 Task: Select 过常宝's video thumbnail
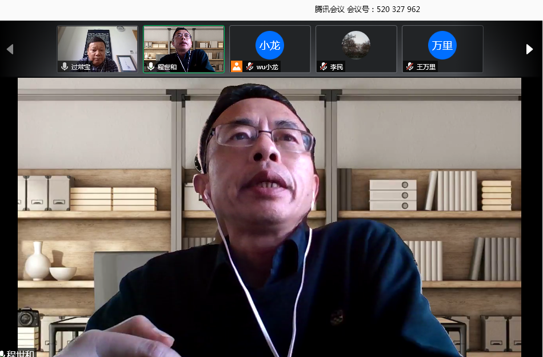click(x=97, y=46)
